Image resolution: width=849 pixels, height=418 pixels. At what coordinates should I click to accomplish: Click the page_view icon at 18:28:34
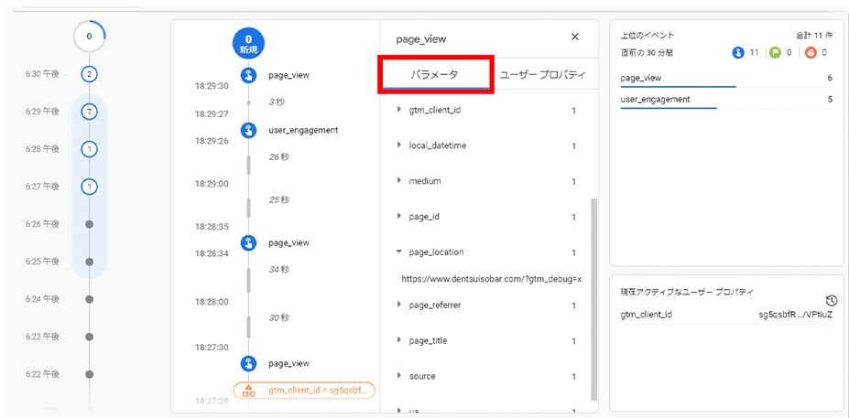click(x=248, y=243)
